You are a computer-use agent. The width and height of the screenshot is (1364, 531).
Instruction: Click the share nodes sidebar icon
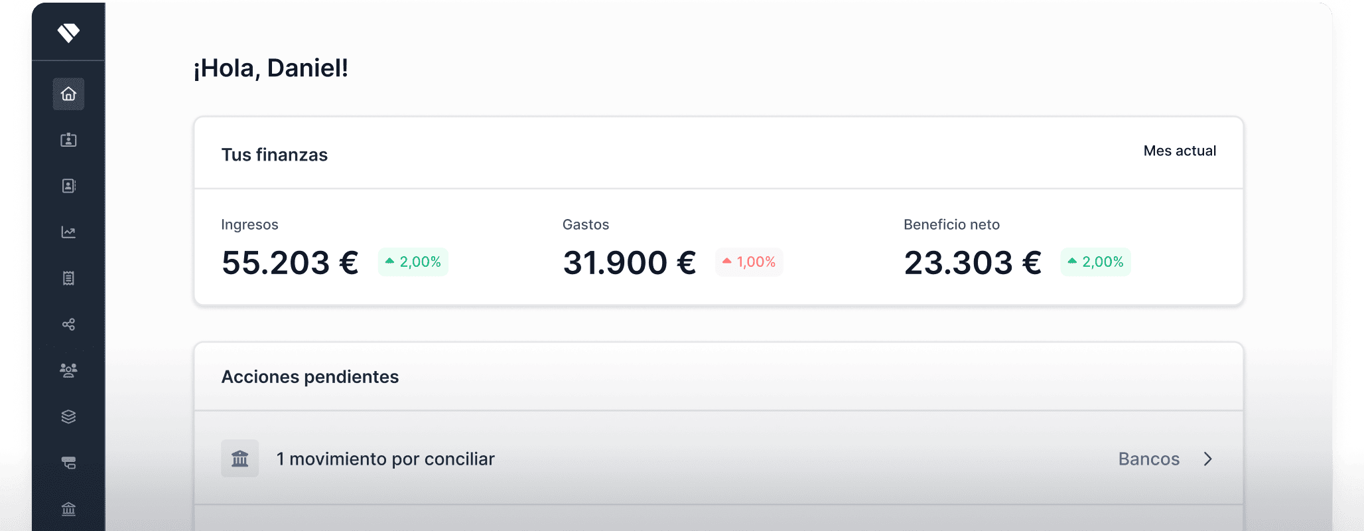(68, 325)
